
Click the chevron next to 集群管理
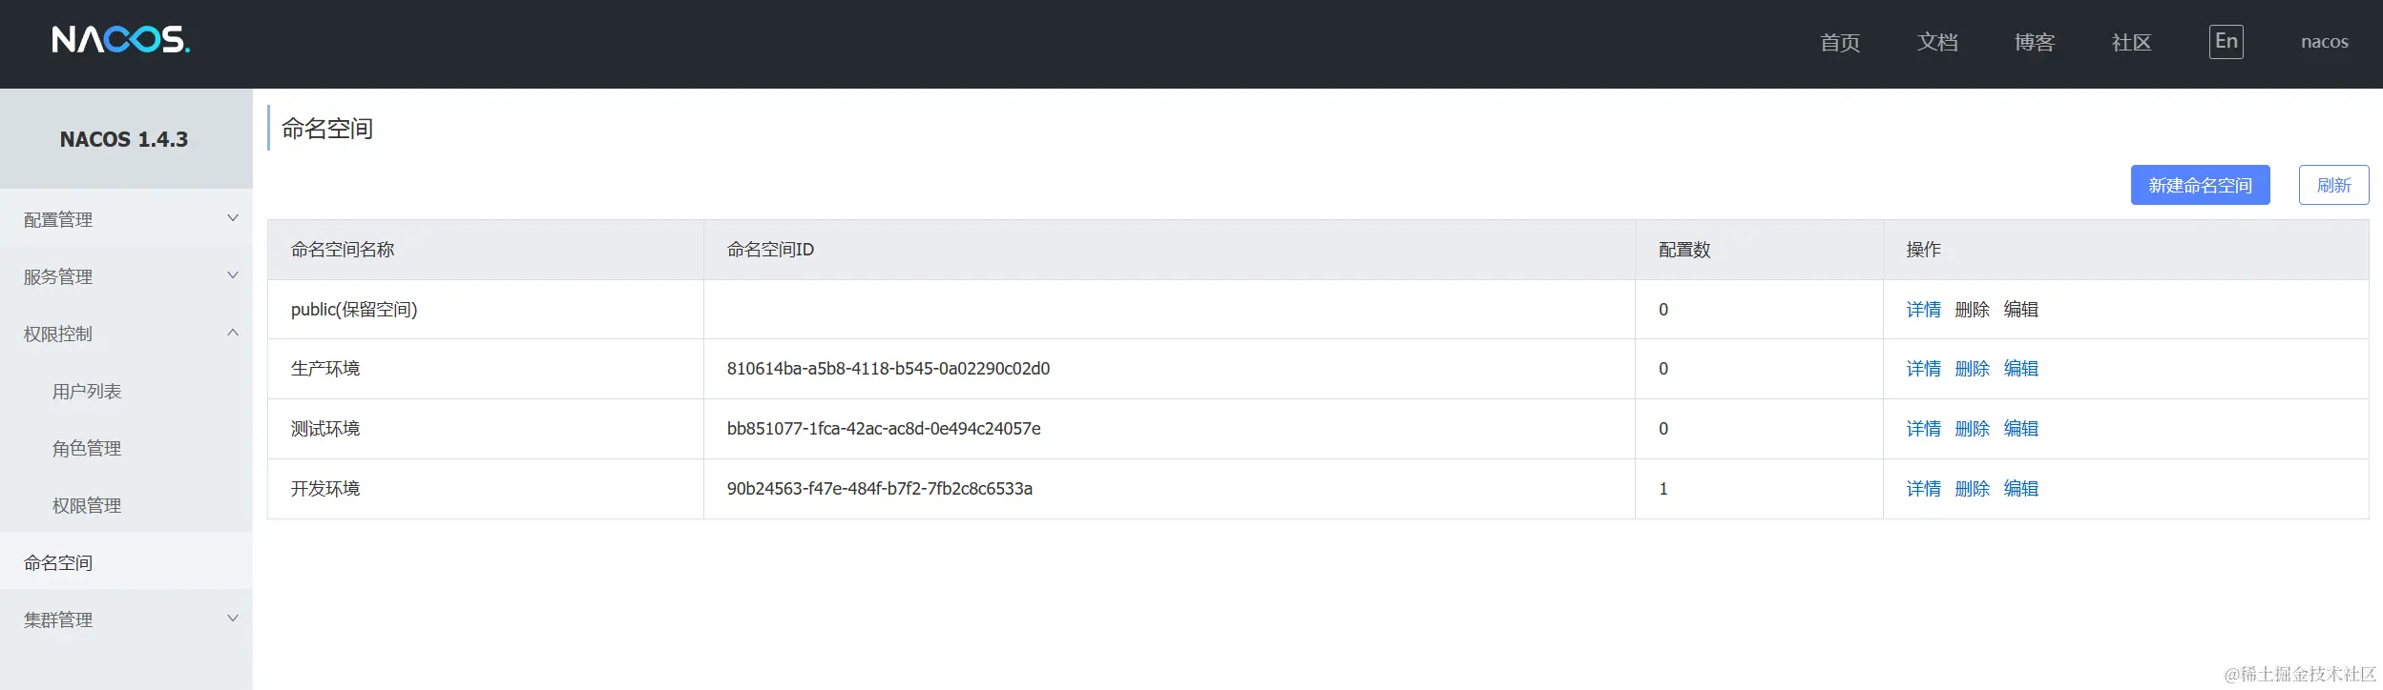pyautogui.click(x=232, y=619)
